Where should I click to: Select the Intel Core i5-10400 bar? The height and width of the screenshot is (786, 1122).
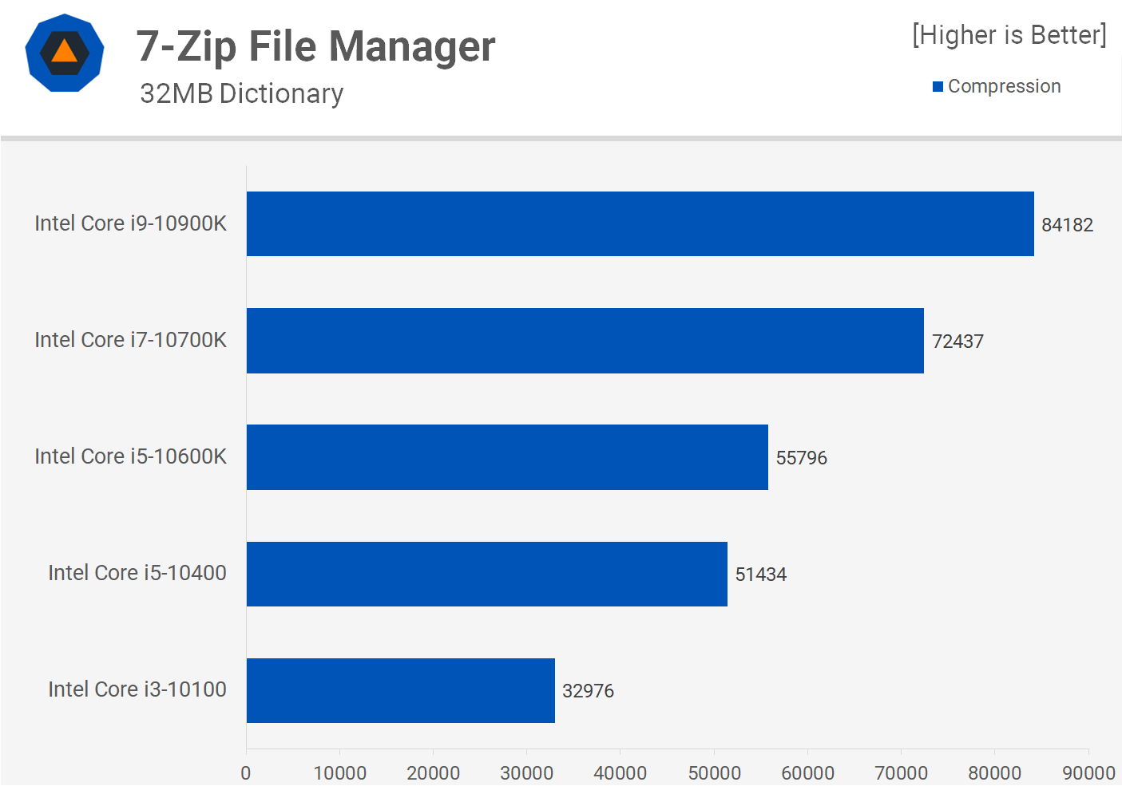tap(486, 574)
